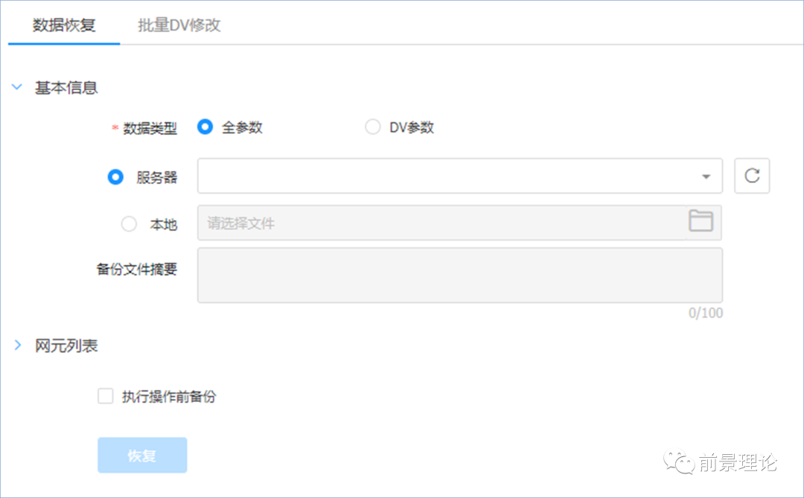Click the 基本信息 section heading
This screenshot has width=804, height=498.
click(x=66, y=88)
